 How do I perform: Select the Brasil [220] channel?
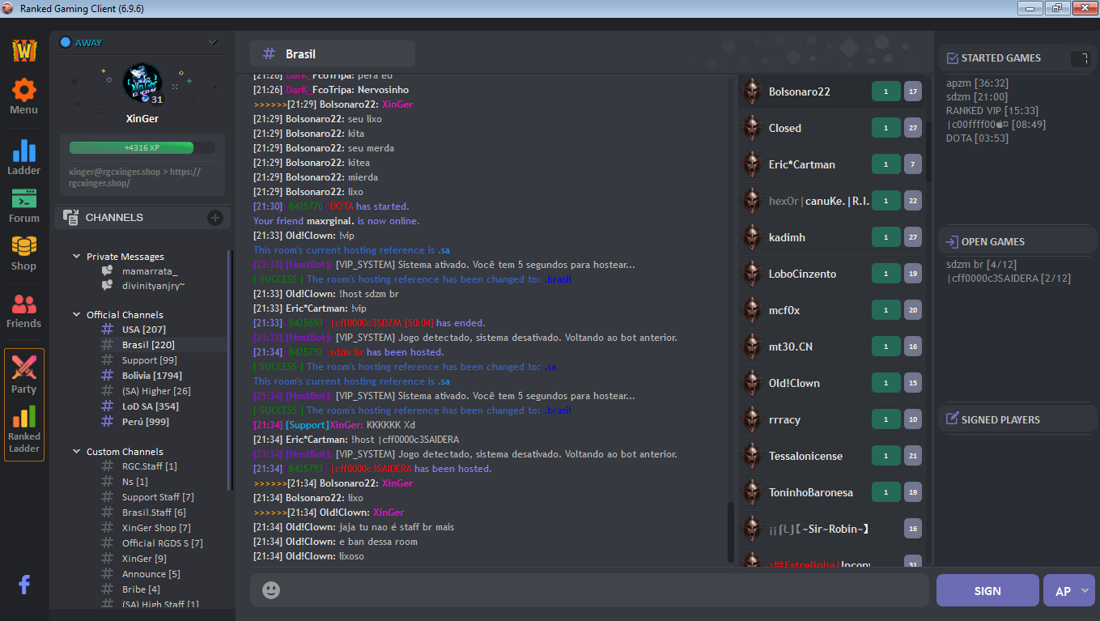[x=147, y=345]
